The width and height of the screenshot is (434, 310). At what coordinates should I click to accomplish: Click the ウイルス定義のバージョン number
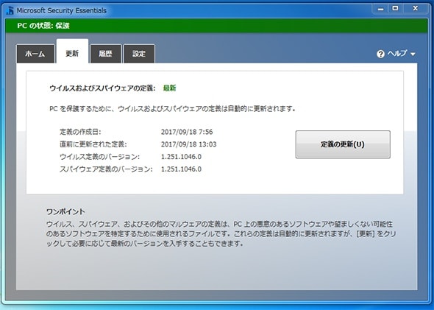click(181, 157)
